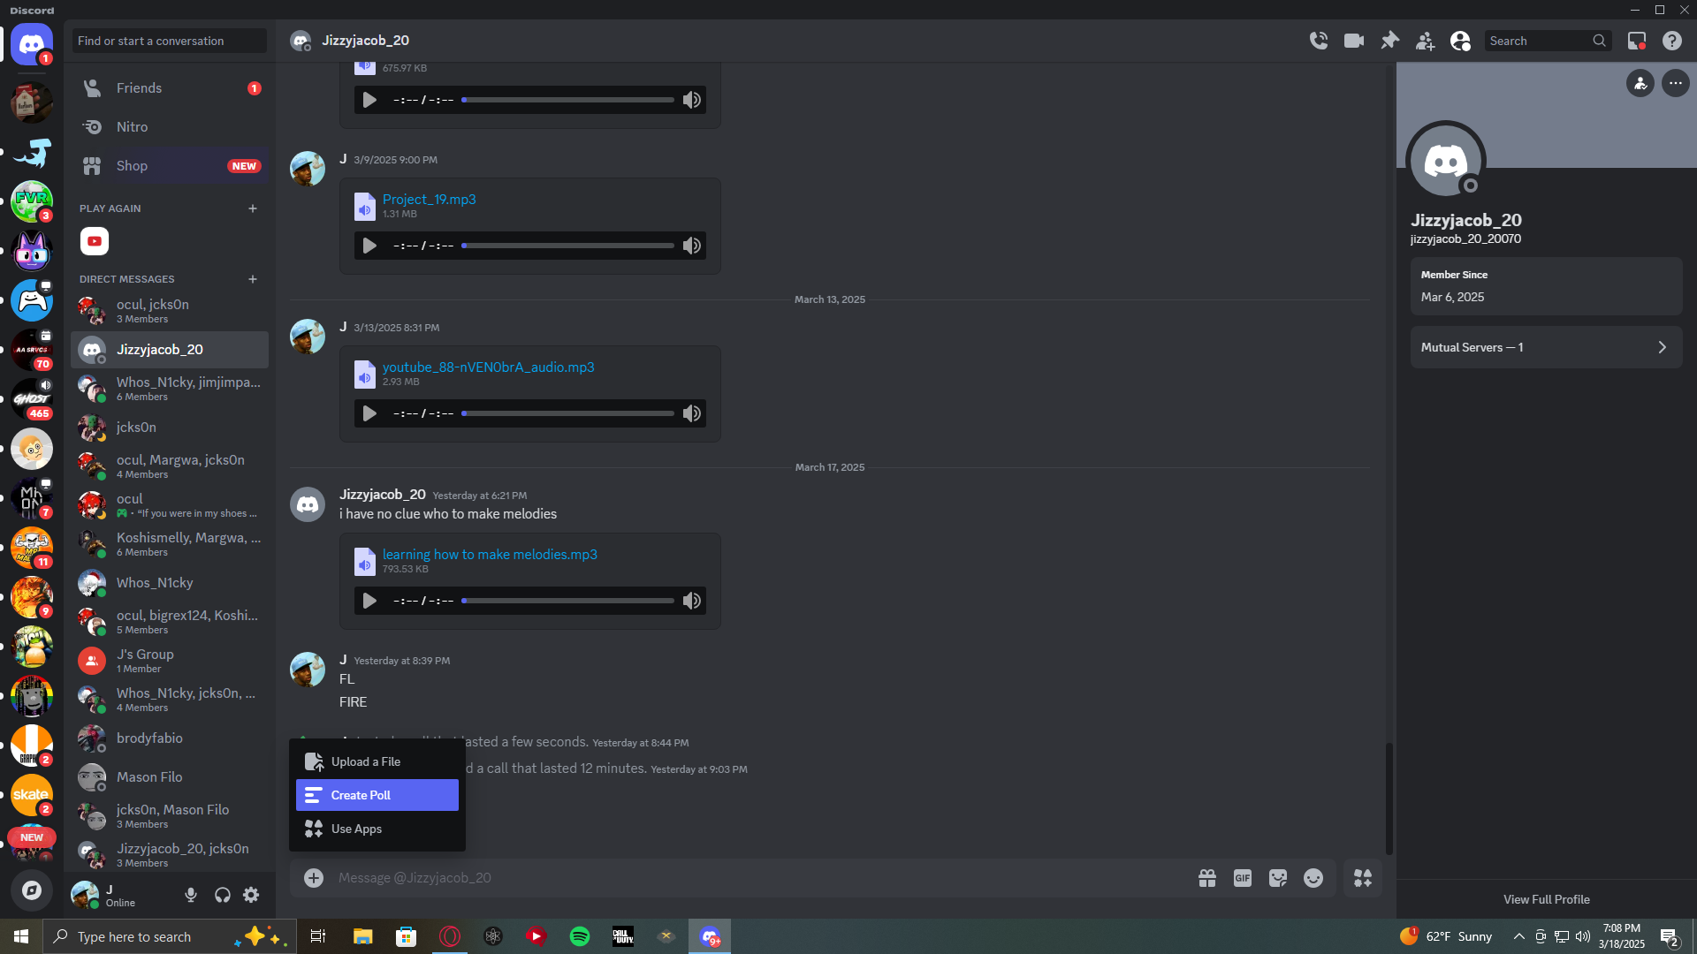Mute volume on the youtube_88 audio player
Image resolution: width=1697 pixels, height=954 pixels.
coord(692,413)
